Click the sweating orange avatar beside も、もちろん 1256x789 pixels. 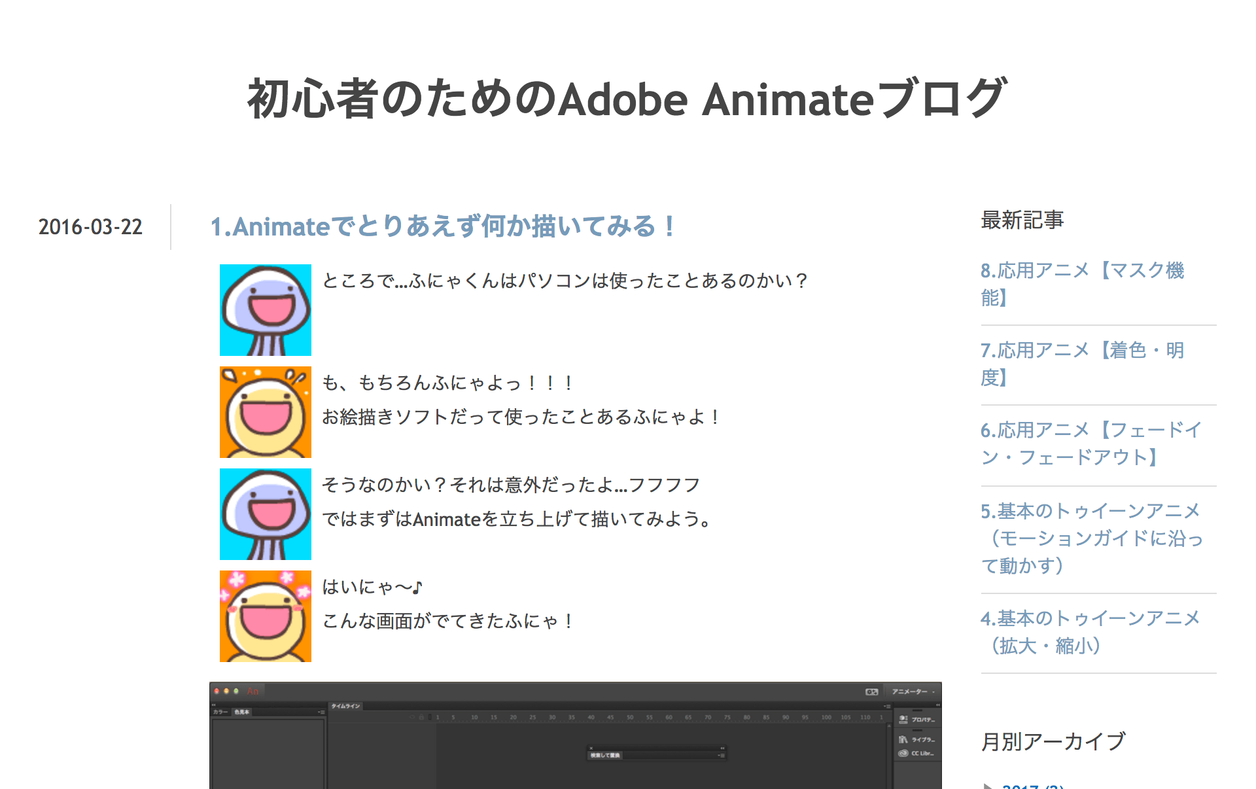coord(266,412)
